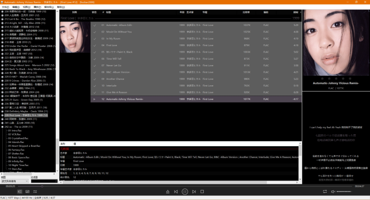The width and height of the screenshot is (370, 200).
Task: Toggle the picture panel icon beside playlist icon
Action: (x=27, y=191)
